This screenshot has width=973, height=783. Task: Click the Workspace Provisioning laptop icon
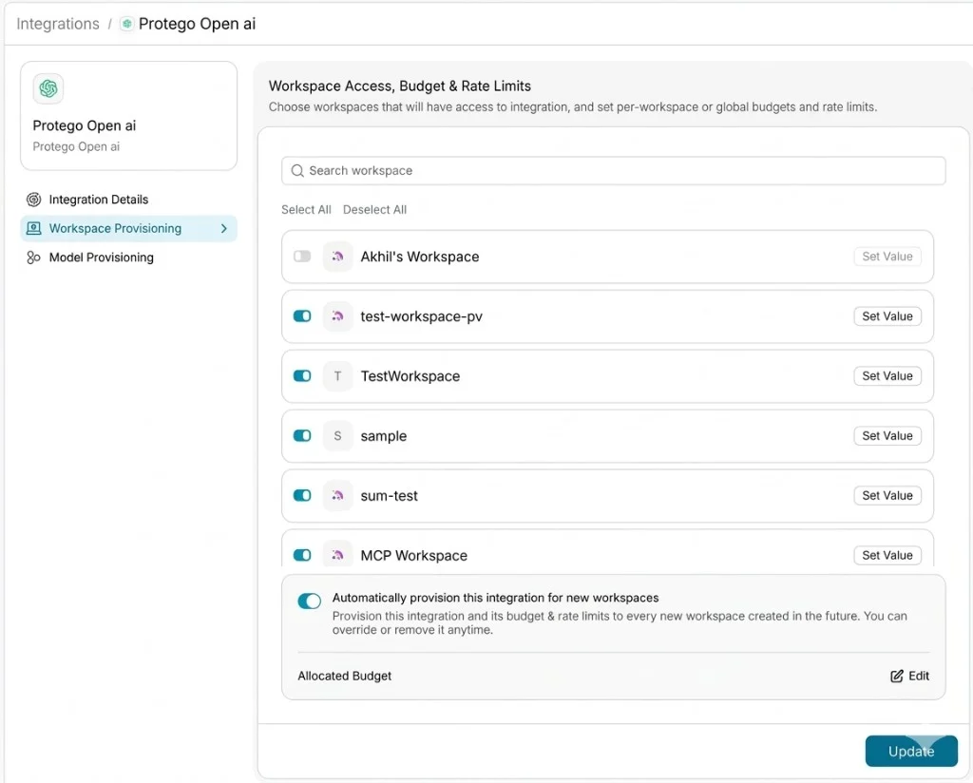coord(33,228)
